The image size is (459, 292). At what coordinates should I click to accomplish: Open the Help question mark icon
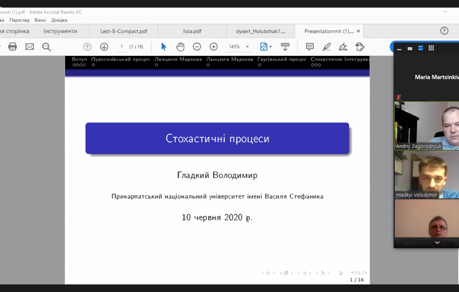(444, 31)
